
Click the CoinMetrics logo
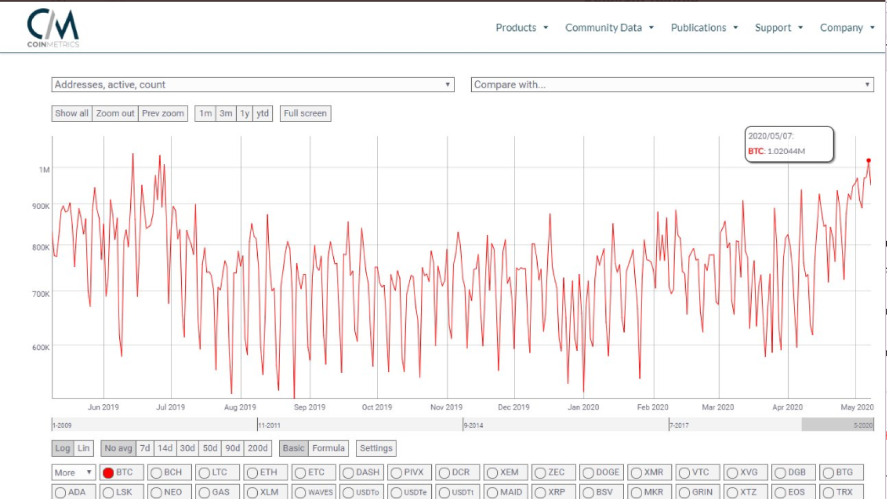click(x=53, y=28)
